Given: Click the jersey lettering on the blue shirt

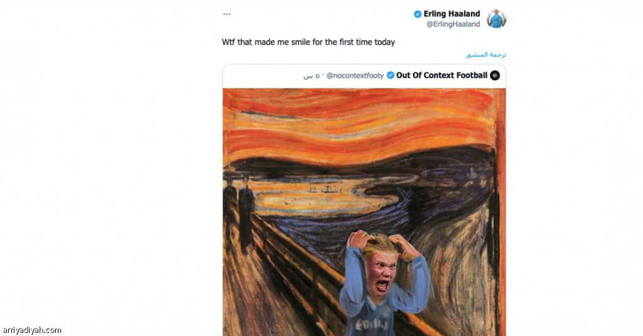Looking at the screenshot, I should point(371,325).
